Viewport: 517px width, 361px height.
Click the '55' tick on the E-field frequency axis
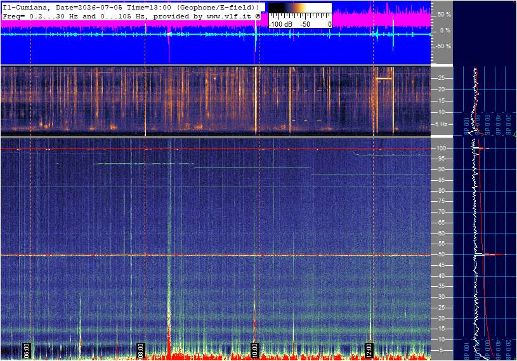coord(441,244)
